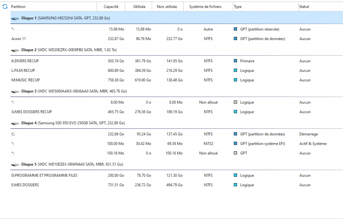Select D:PROGRAMME ET PROGRAMME FILES partition

(x=44, y=176)
